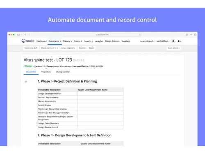The height and width of the screenshot is (154, 205).
Task: Click the Patent Review row
Action: (x=80, y=105)
